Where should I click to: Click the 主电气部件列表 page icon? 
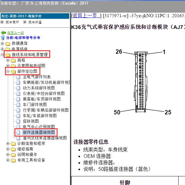(x=18, y=77)
